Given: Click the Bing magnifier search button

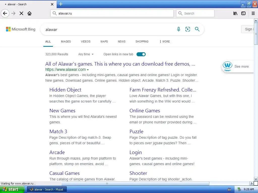Looking at the screenshot, I should tap(197, 29).
